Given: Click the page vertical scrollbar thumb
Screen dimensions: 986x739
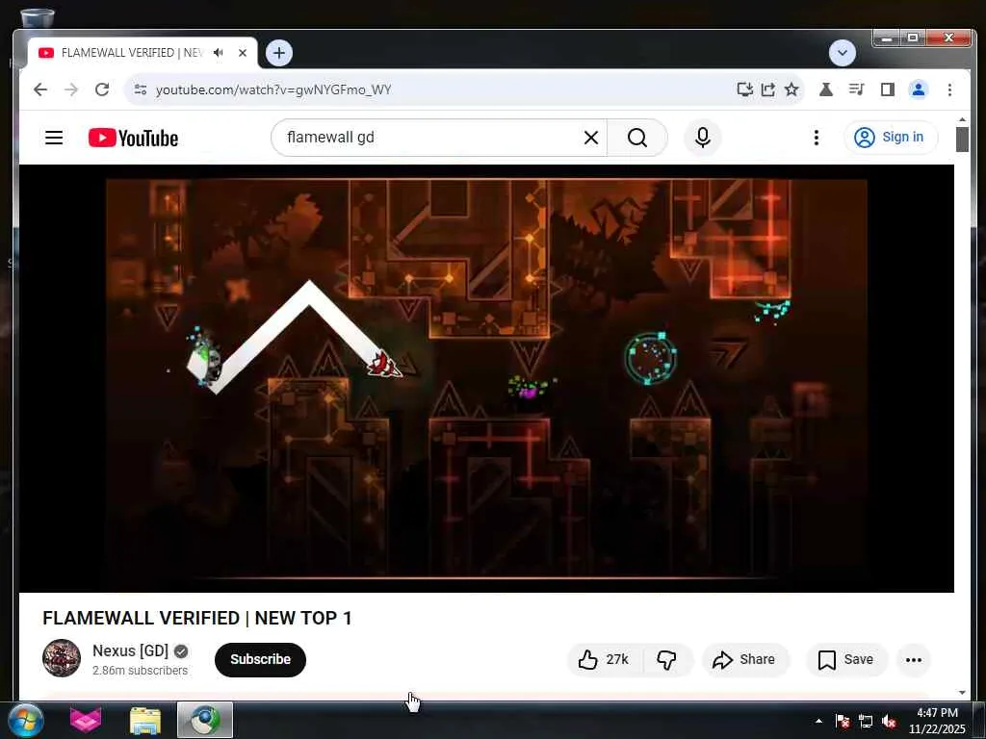Looking at the screenshot, I should tap(962, 139).
